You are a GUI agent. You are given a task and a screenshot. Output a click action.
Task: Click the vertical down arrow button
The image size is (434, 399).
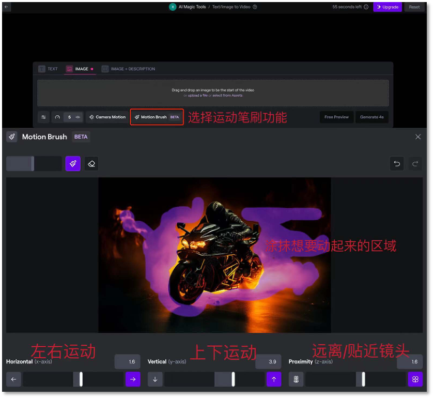(155, 379)
